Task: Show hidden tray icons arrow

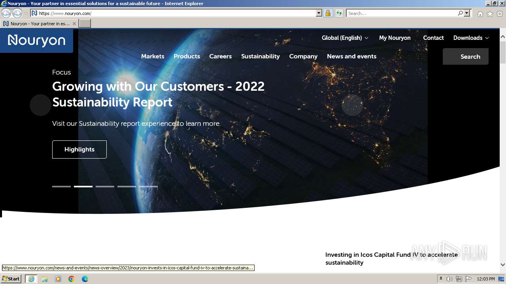Action: tap(441, 279)
